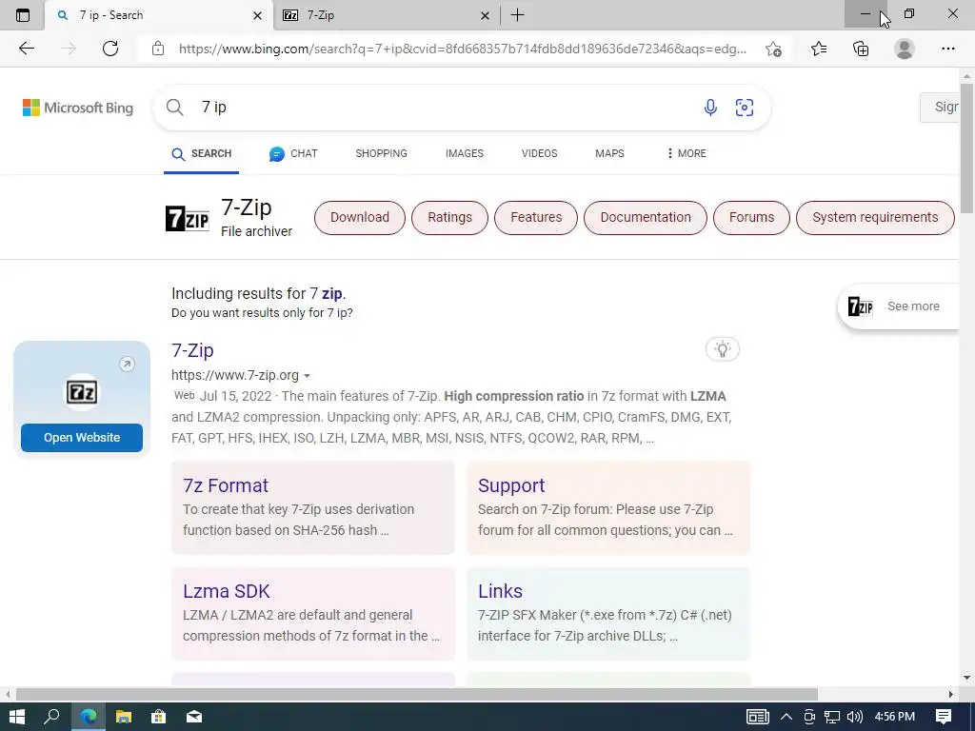975x731 pixels.
Task: Click the Open Website button
Action: pos(82,438)
